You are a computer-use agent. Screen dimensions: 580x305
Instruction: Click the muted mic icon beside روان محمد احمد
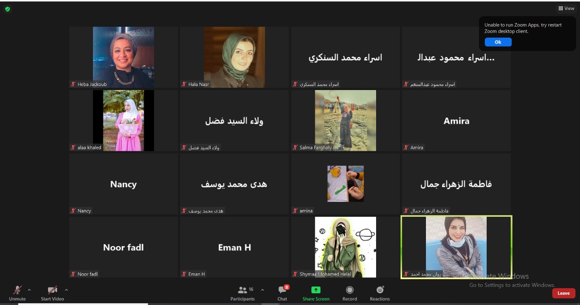pos(406,274)
